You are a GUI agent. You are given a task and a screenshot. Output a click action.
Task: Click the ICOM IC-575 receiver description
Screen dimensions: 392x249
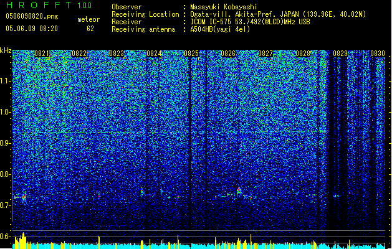tap(250, 22)
